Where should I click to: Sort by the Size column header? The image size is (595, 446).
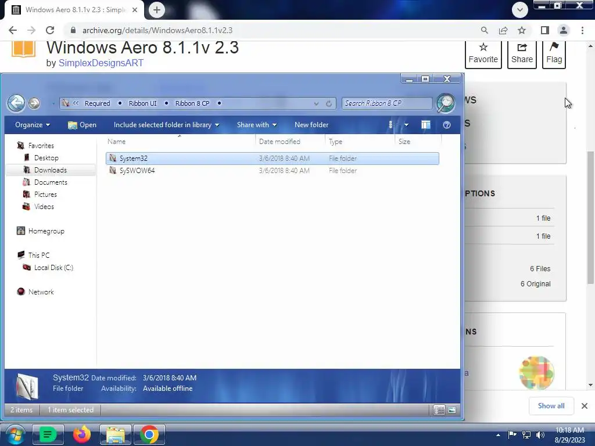[404, 142]
